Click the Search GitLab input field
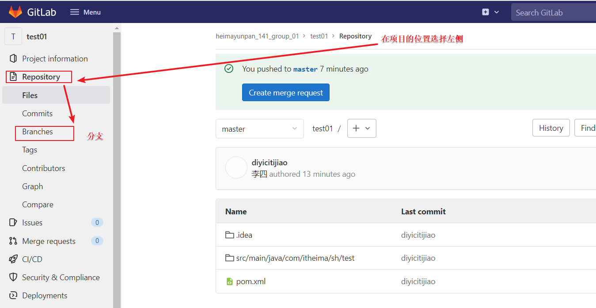596x308 pixels. point(552,13)
